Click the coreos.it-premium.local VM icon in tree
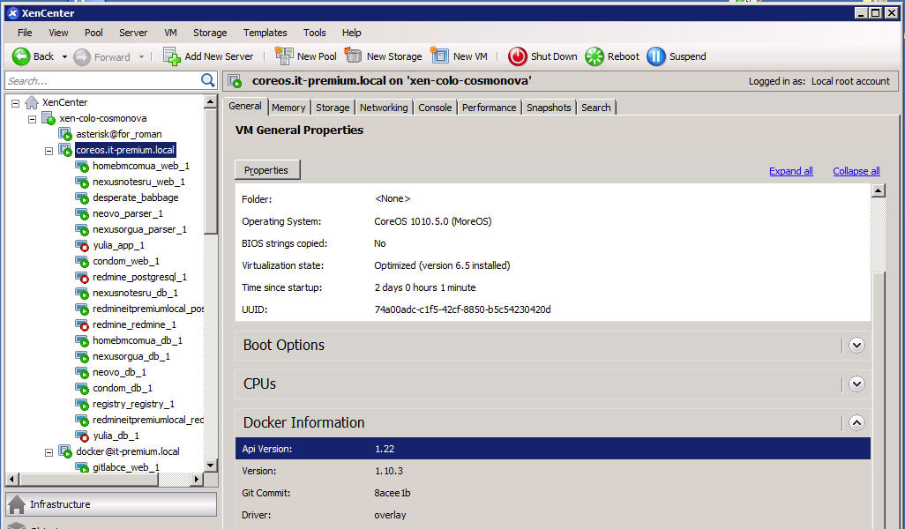Viewport: 905px width, 529px height. tap(65, 151)
